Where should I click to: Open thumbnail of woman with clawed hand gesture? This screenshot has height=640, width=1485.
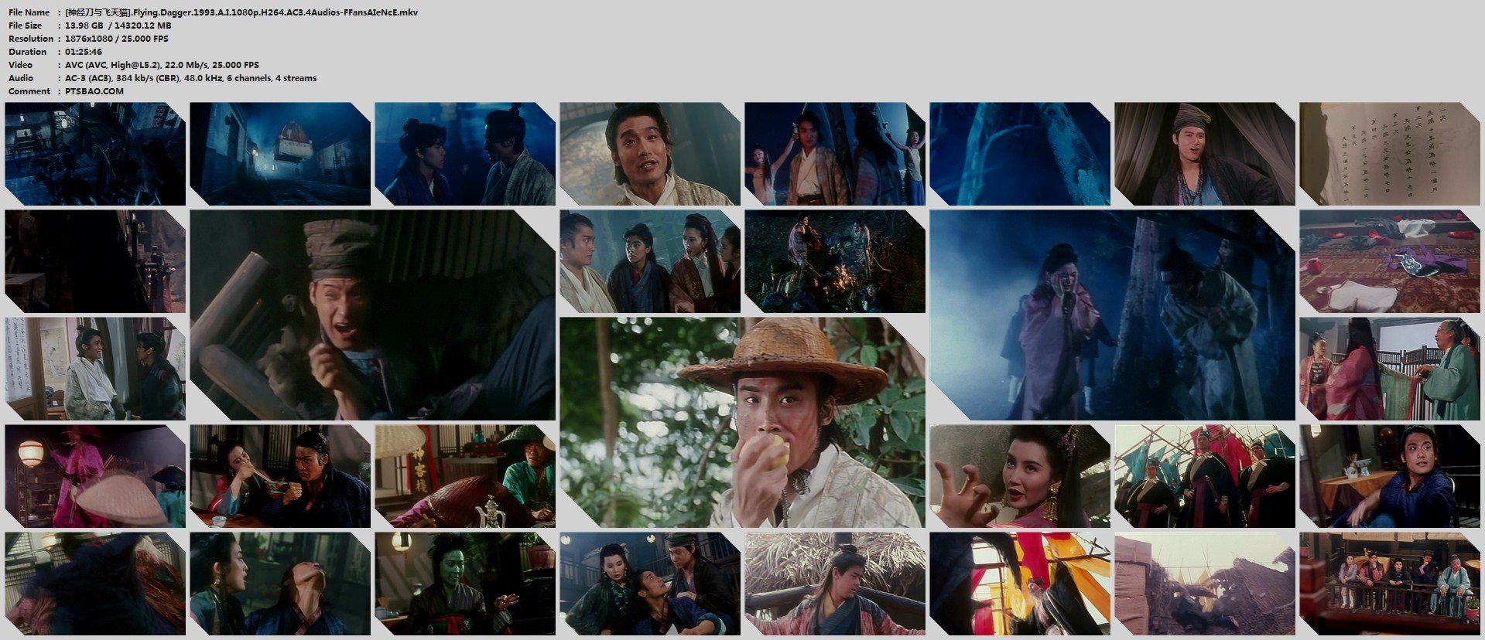click(x=1019, y=476)
